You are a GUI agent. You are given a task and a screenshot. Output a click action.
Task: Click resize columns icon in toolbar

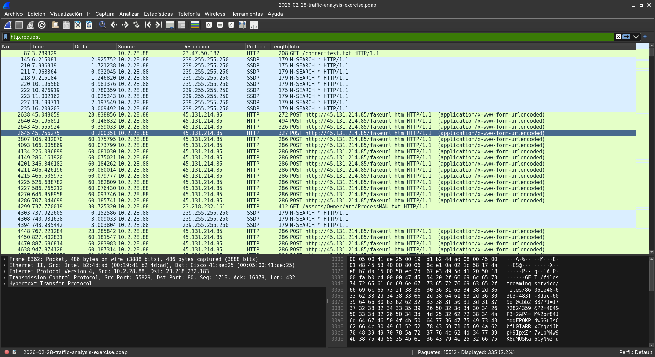click(x=243, y=25)
